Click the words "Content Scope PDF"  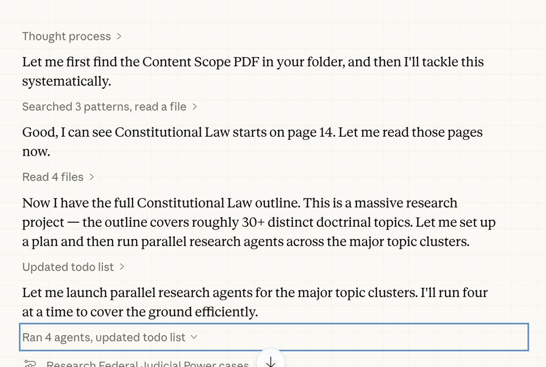coord(200,62)
